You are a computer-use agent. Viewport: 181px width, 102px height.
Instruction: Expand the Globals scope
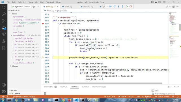tap(15, 66)
